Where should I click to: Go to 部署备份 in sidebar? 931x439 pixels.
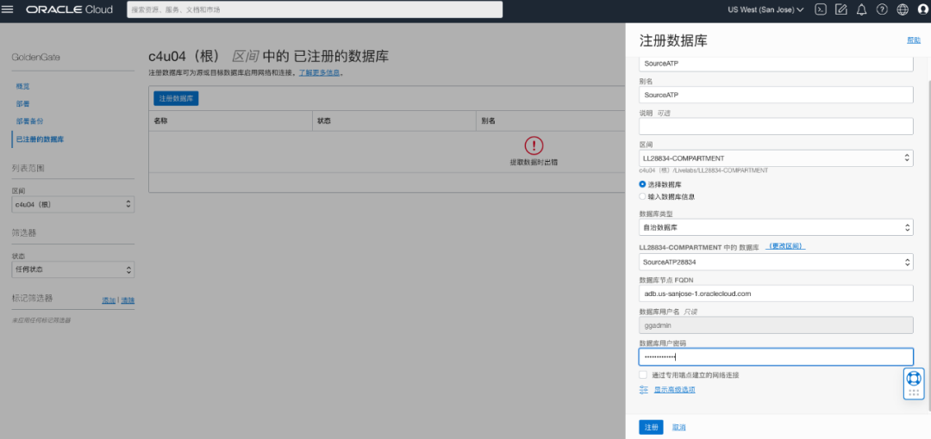point(29,121)
